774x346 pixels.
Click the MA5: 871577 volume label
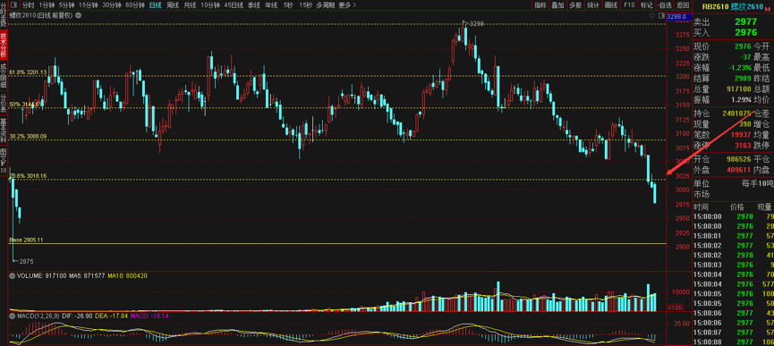(x=88, y=276)
